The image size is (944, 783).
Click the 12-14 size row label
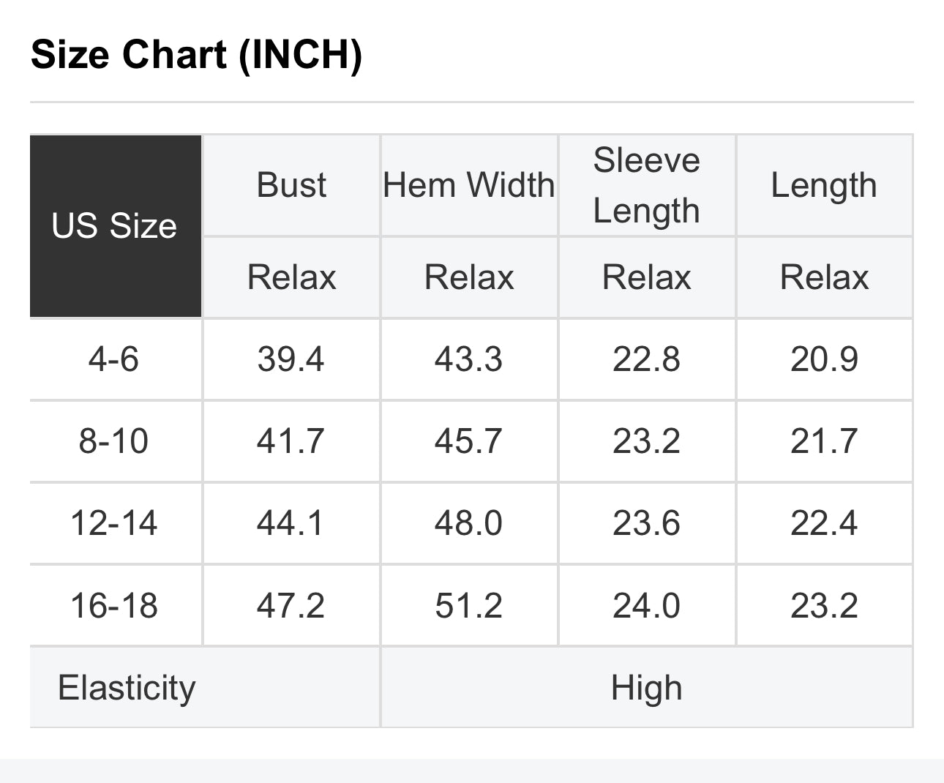113,523
